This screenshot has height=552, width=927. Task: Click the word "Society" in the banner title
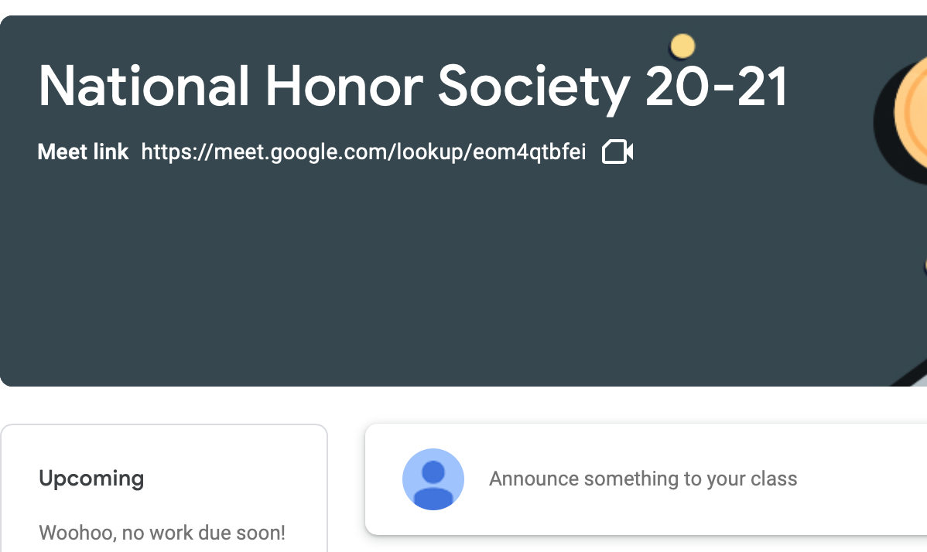point(534,86)
